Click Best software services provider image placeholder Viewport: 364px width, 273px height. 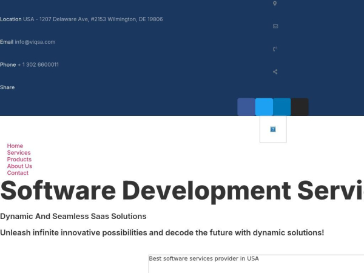coord(256,264)
